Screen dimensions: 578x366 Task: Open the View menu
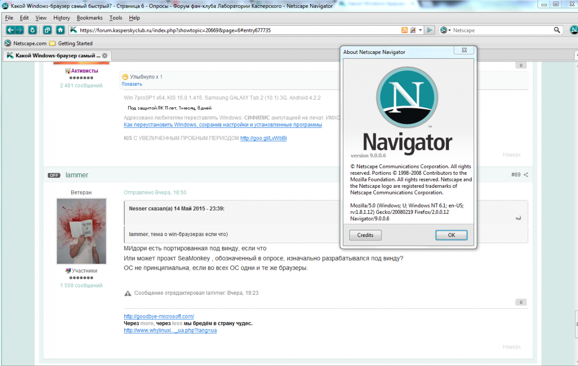41,18
